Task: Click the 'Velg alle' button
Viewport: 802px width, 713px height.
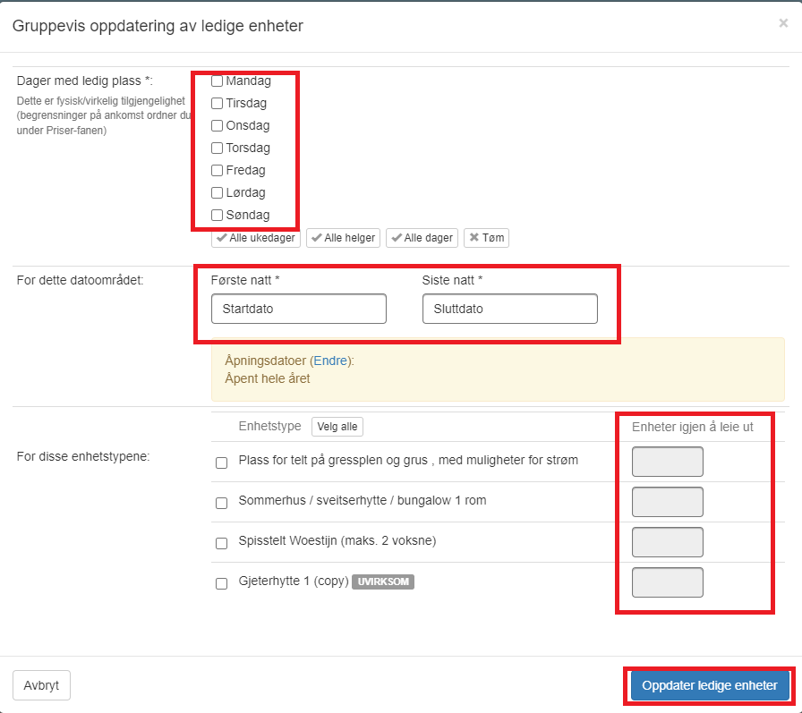Action: click(x=337, y=427)
